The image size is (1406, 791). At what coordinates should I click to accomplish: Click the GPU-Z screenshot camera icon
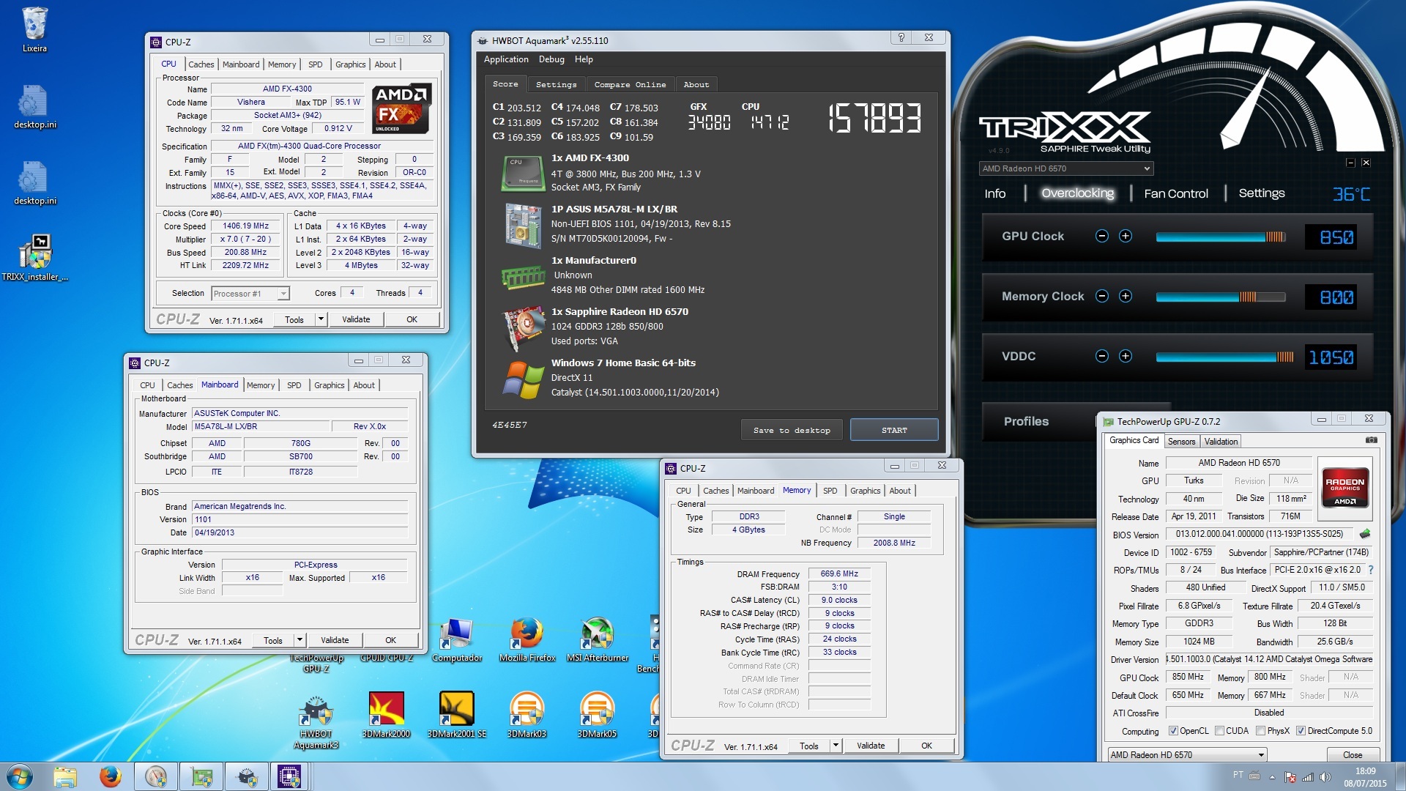(x=1372, y=441)
